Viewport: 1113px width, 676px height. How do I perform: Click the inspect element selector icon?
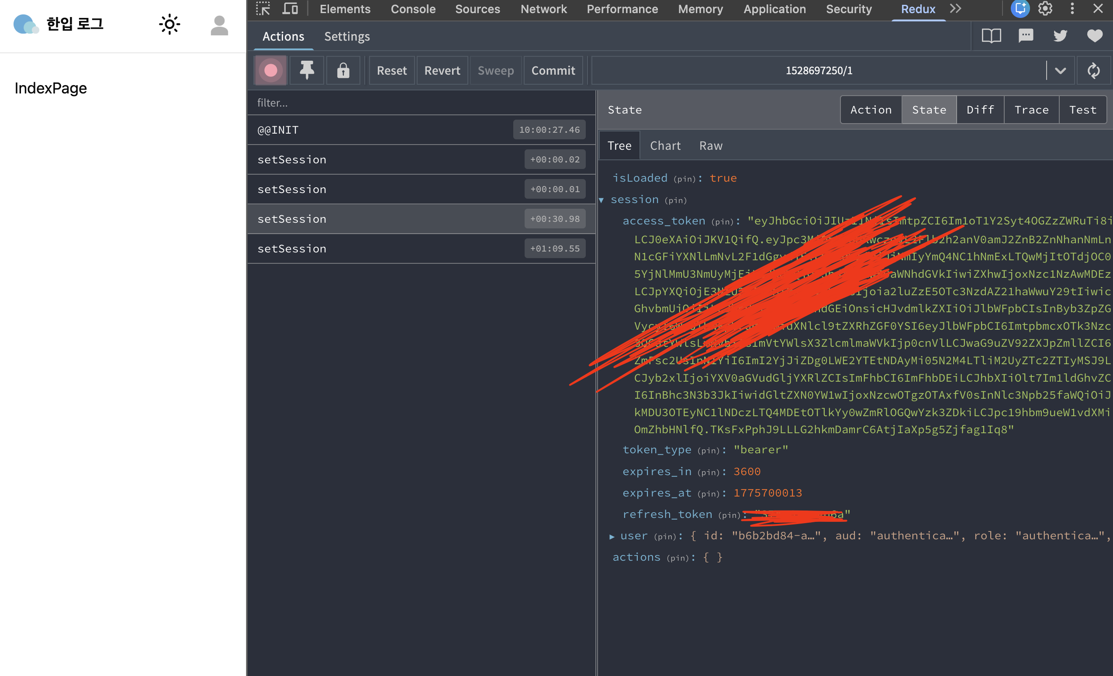[263, 9]
